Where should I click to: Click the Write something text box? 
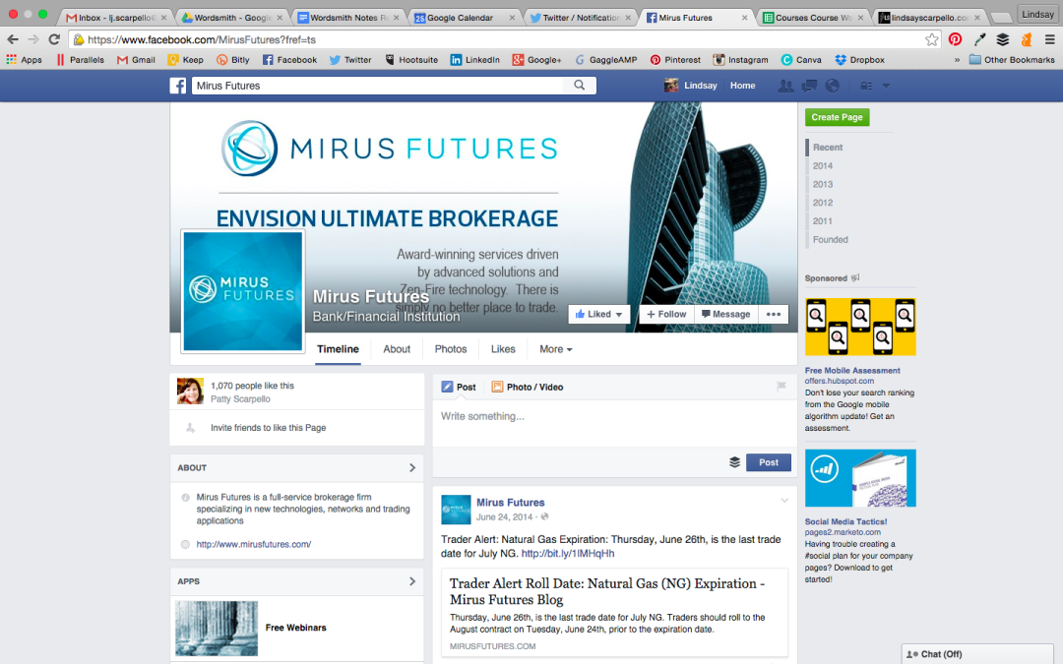point(614,423)
